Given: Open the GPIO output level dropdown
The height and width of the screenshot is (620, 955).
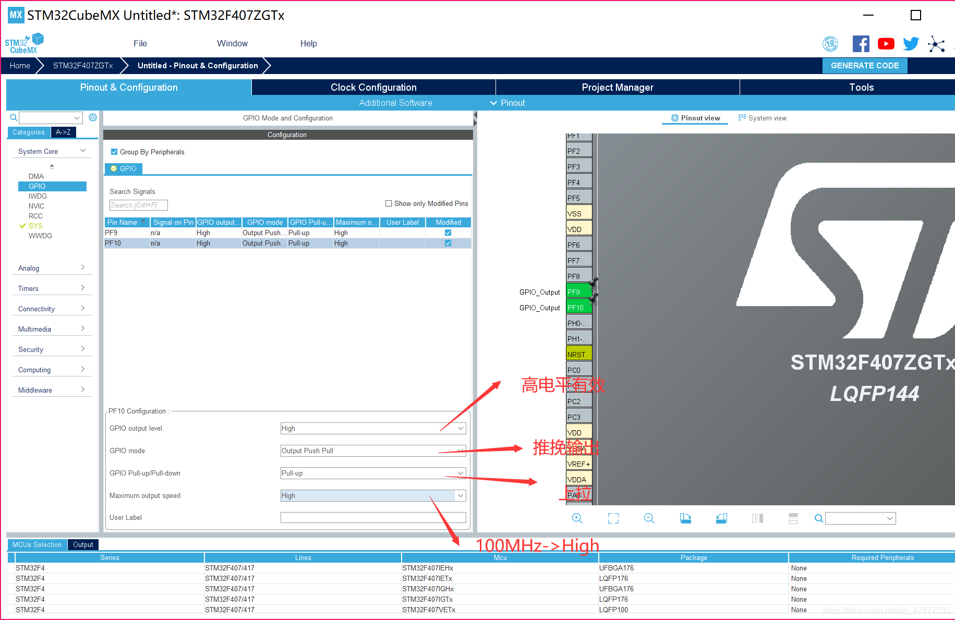Looking at the screenshot, I should pos(373,428).
